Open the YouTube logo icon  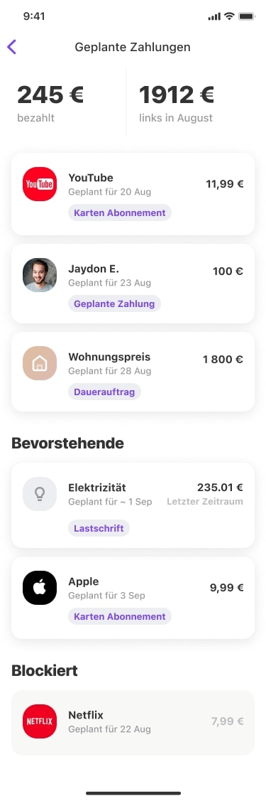click(x=40, y=184)
